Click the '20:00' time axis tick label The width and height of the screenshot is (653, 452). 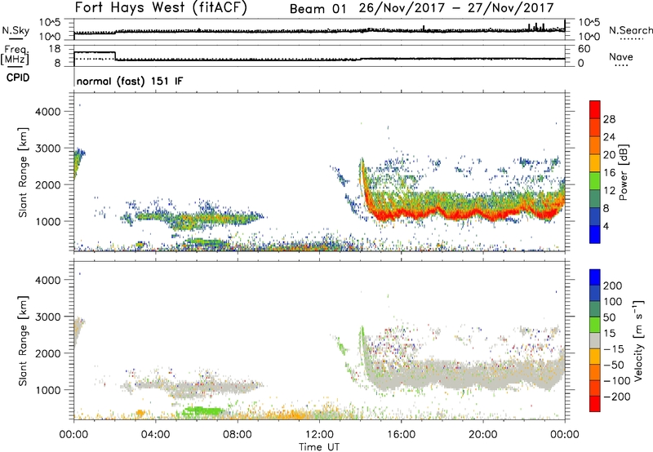483,435
